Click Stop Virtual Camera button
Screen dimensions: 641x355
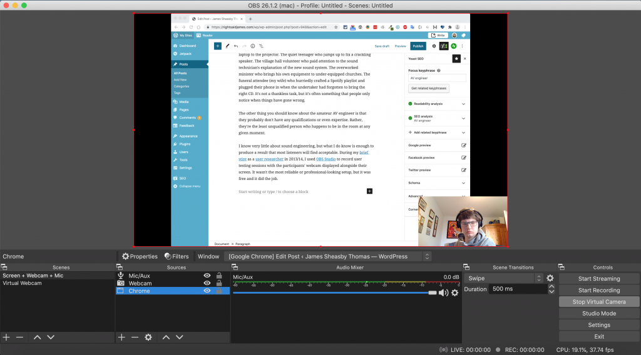pos(599,301)
